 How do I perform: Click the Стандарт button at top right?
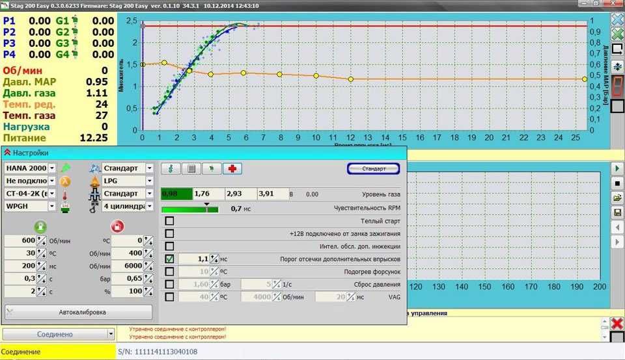tap(373, 168)
